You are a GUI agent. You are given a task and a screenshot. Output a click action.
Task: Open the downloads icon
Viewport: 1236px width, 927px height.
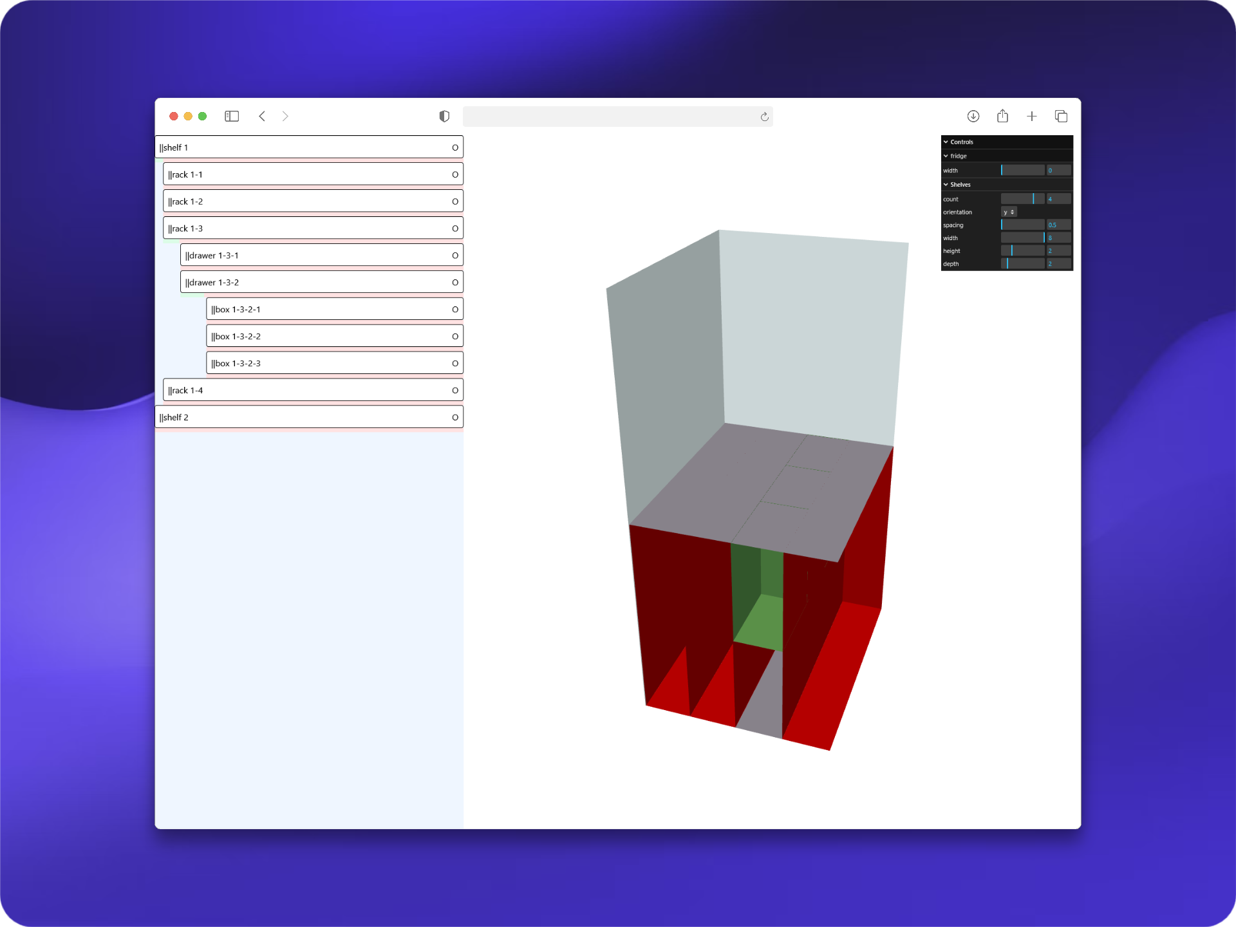pos(973,116)
